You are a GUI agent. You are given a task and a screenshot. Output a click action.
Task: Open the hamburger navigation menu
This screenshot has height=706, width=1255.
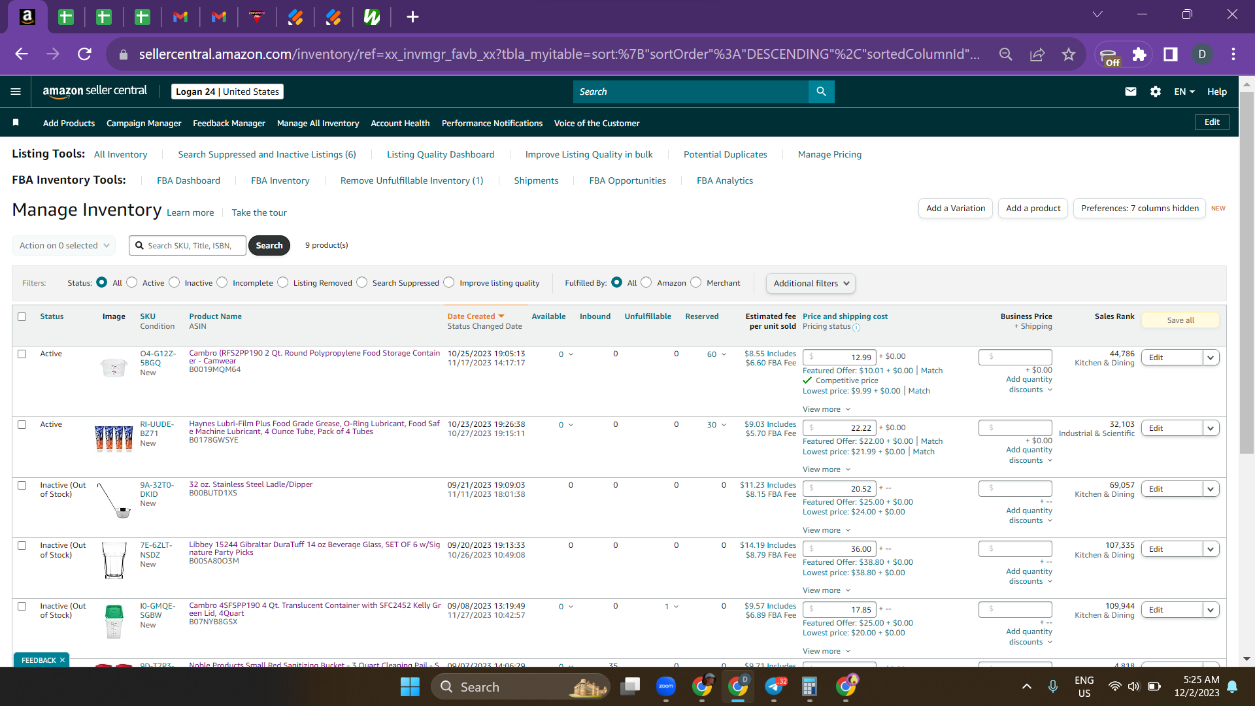tap(16, 92)
